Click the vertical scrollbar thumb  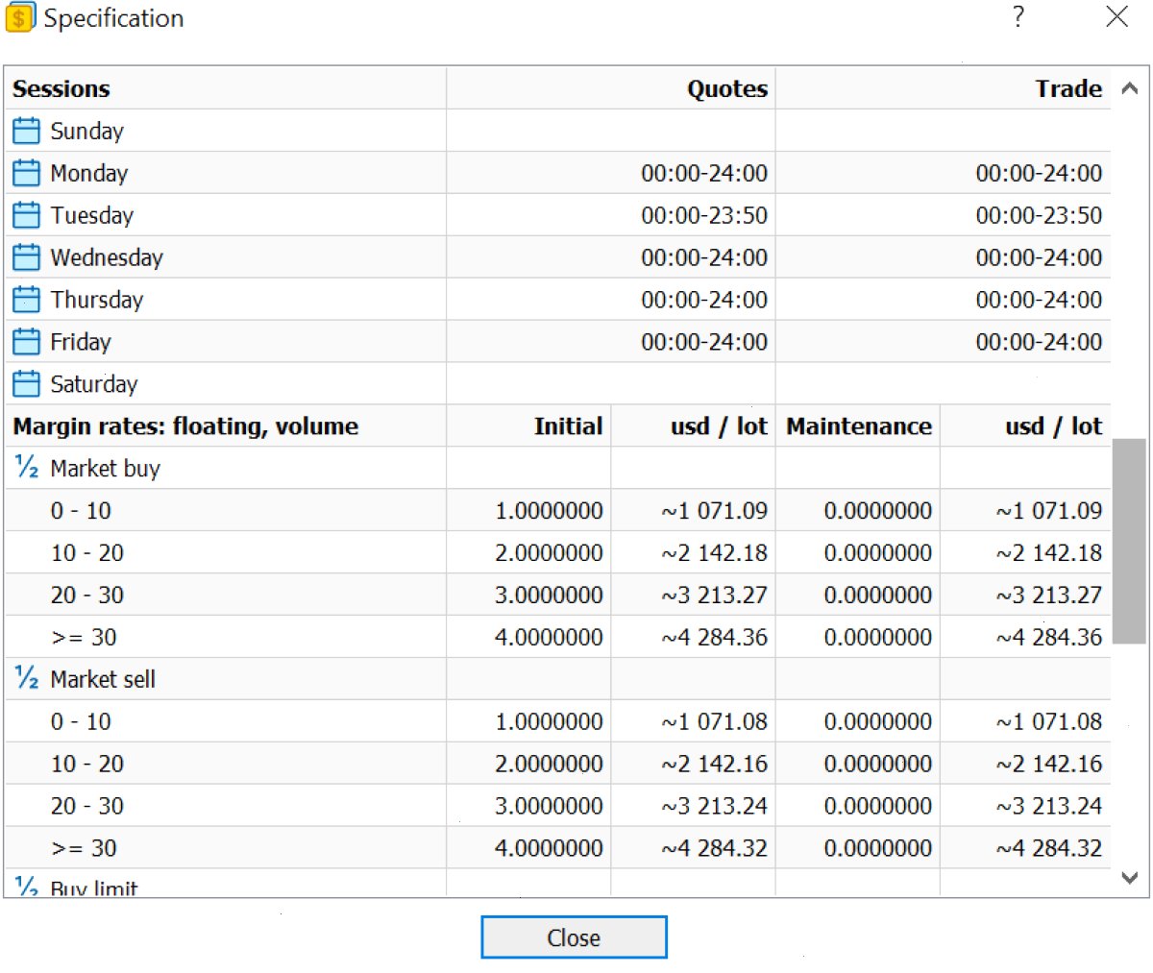click(x=1130, y=542)
